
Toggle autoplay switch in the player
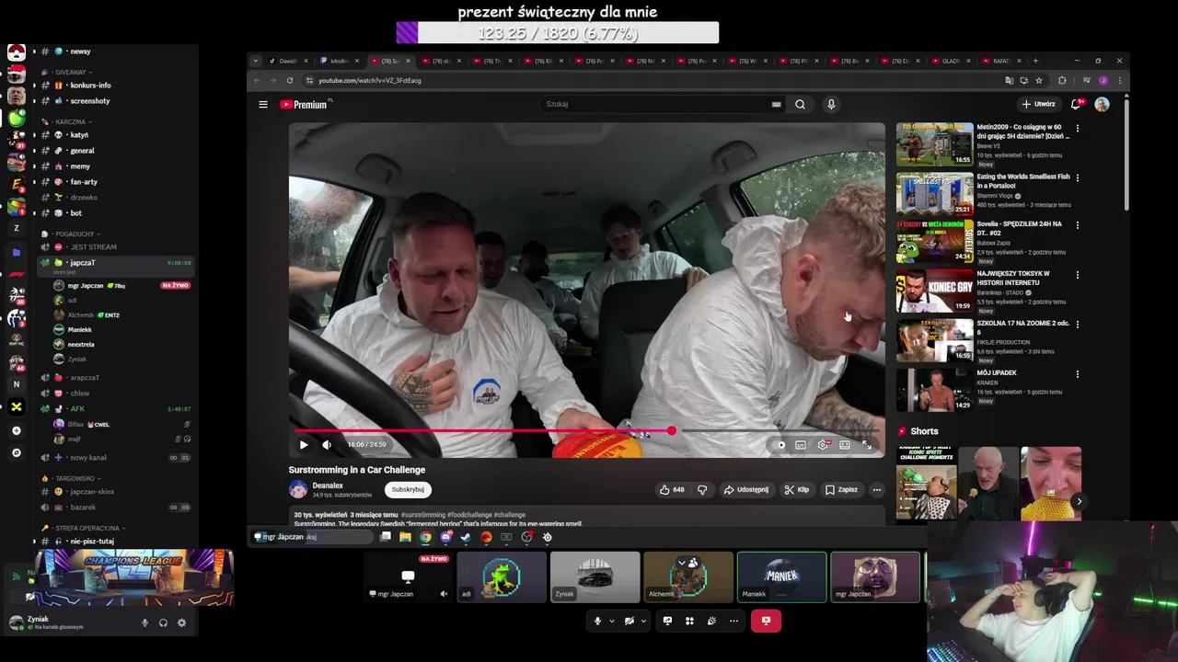(x=780, y=445)
